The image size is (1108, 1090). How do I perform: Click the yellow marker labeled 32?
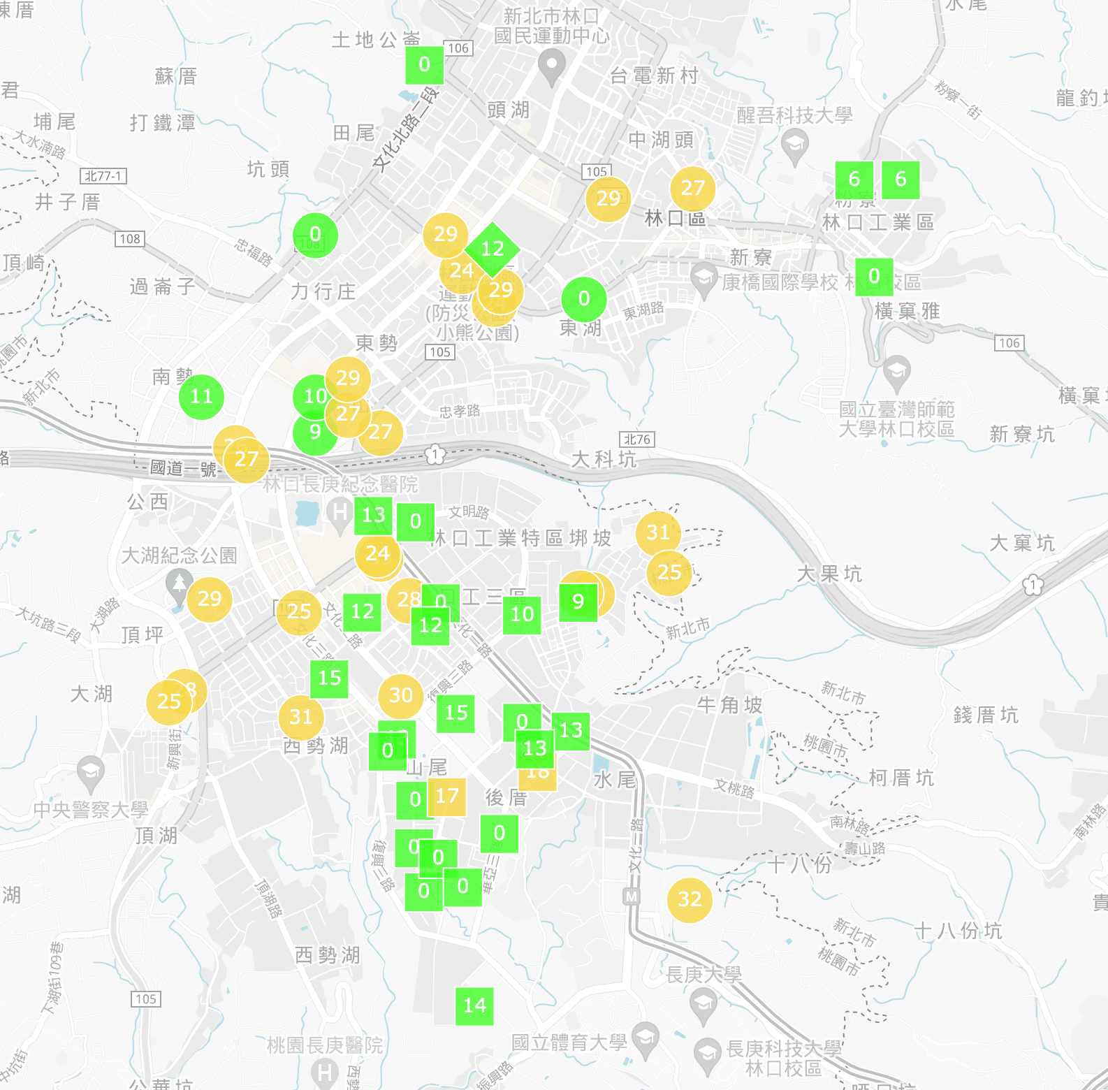point(690,899)
